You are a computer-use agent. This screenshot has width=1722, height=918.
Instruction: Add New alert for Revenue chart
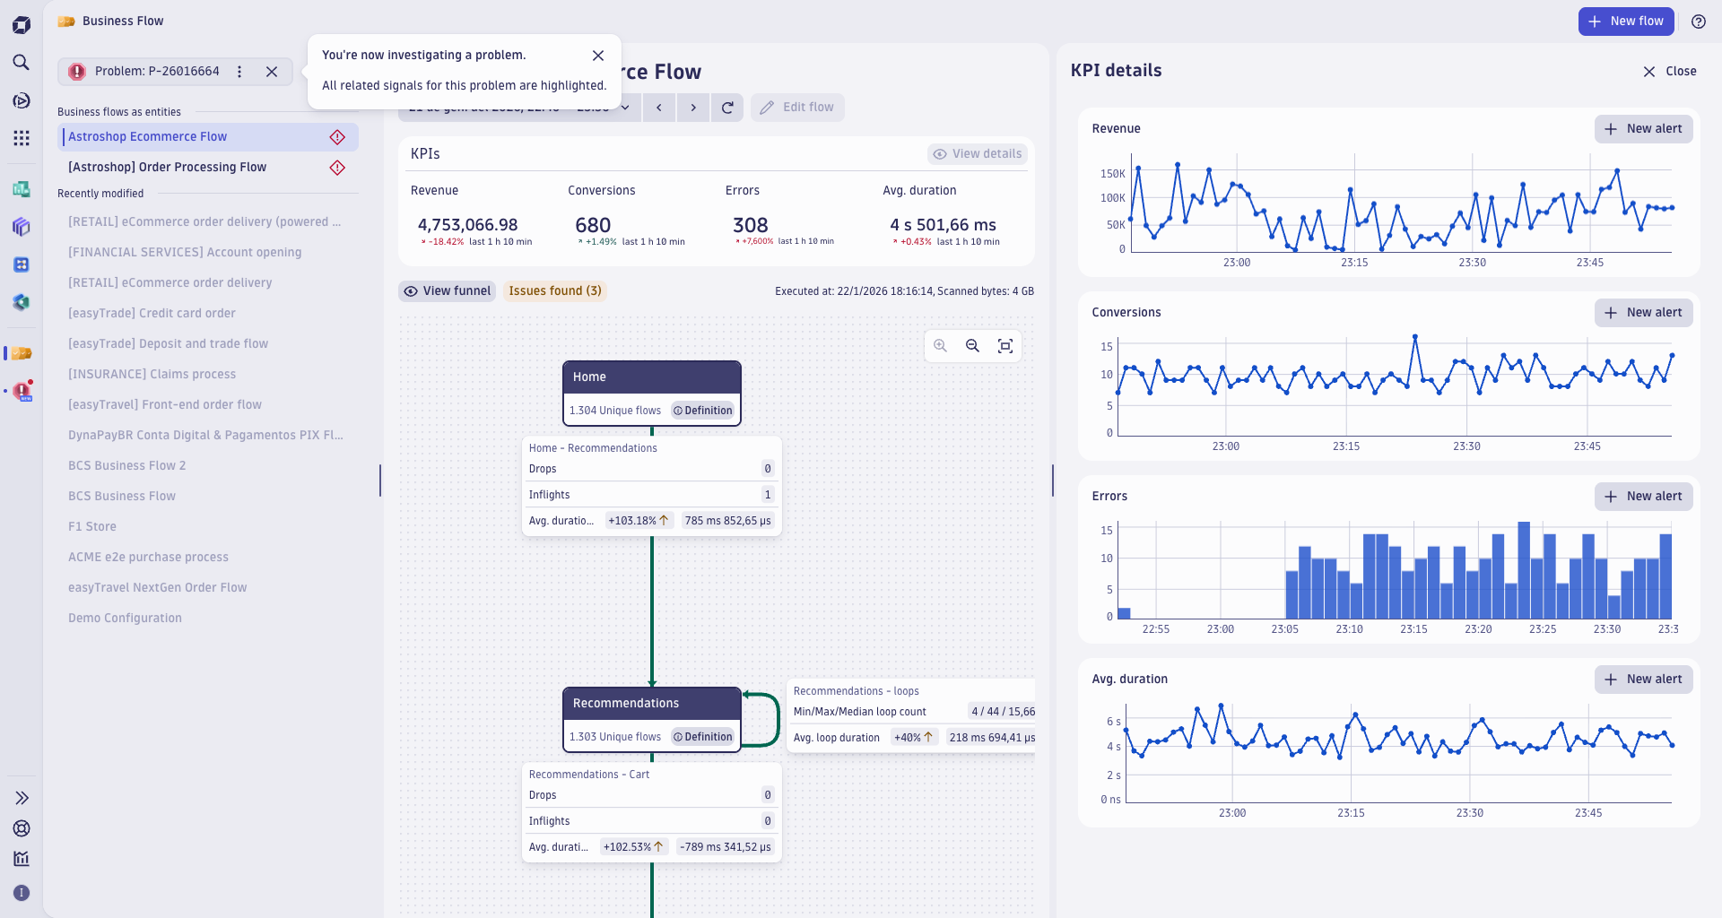point(1643,129)
